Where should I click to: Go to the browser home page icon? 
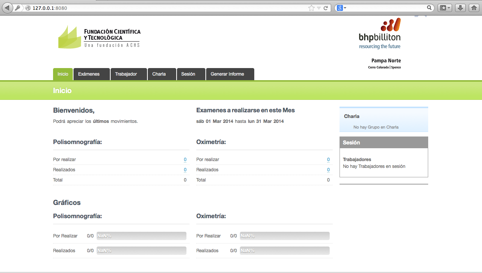[474, 8]
